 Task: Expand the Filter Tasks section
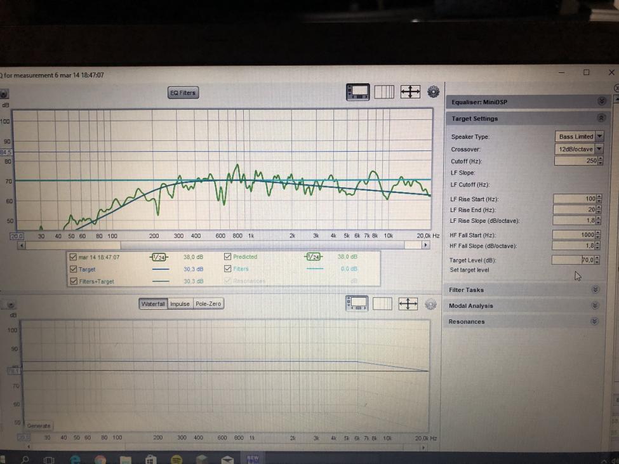coord(596,289)
